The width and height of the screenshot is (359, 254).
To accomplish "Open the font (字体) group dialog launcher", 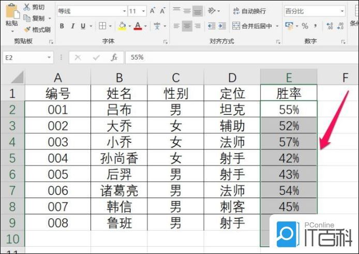I will (x=166, y=42).
